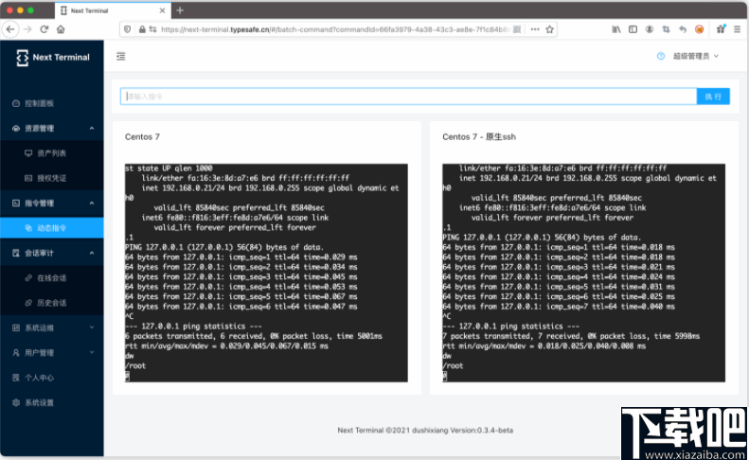749x460 pixels.
Task: Expand the 系统运维 menu group
Action: (51, 327)
